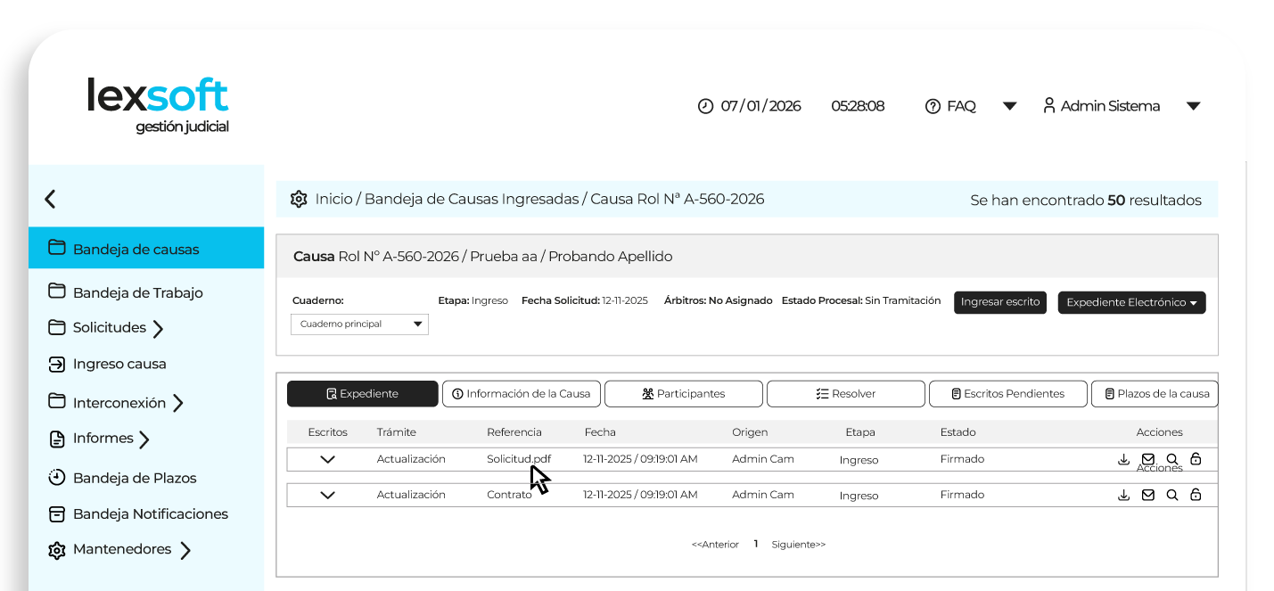Click the breadcrumb settings gear icon

(299, 199)
